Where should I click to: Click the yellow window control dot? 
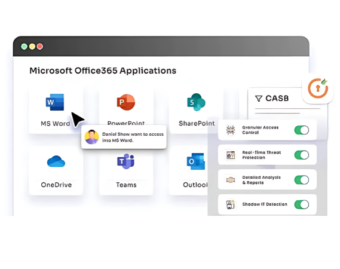[x=32, y=47]
